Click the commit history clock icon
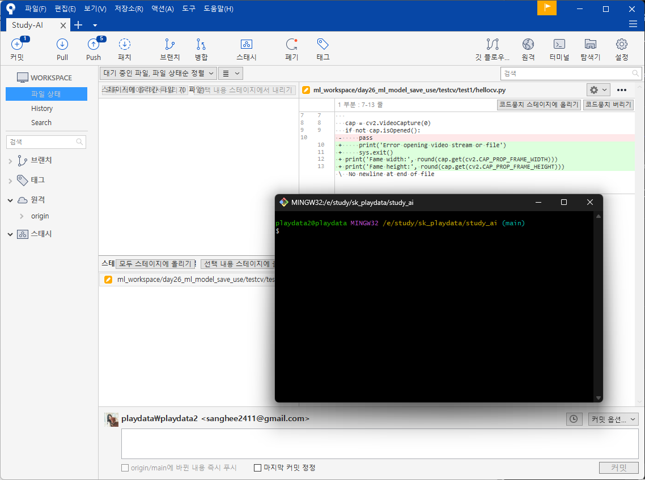 click(574, 419)
